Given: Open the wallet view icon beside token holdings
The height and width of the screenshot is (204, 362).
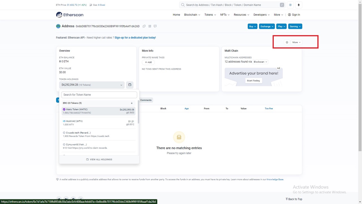Looking at the screenshot, I should (x=130, y=85).
